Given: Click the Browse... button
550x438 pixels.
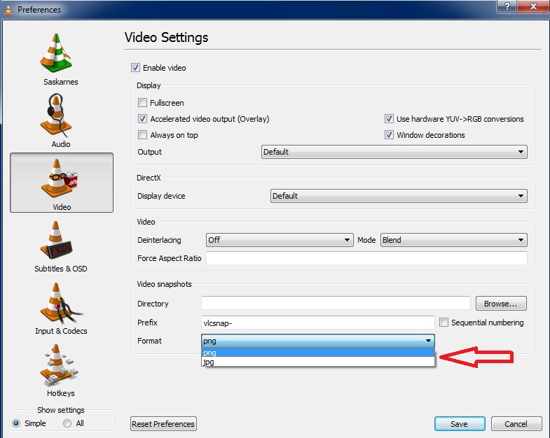Looking at the screenshot, I should pyautogui.click(x=500, y=304).
